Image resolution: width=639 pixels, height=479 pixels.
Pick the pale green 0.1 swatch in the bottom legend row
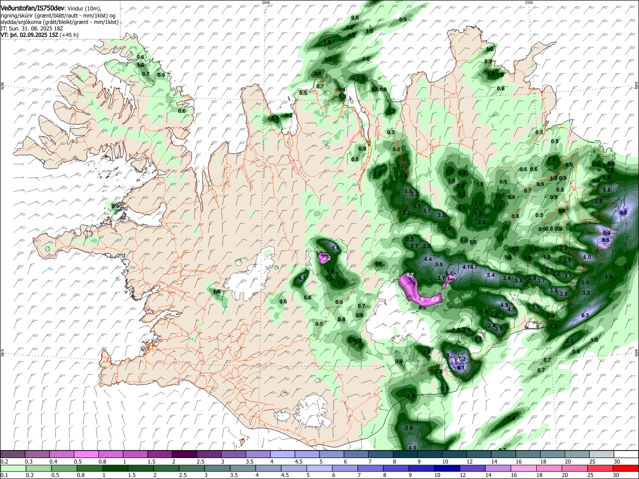pos(13,468)
